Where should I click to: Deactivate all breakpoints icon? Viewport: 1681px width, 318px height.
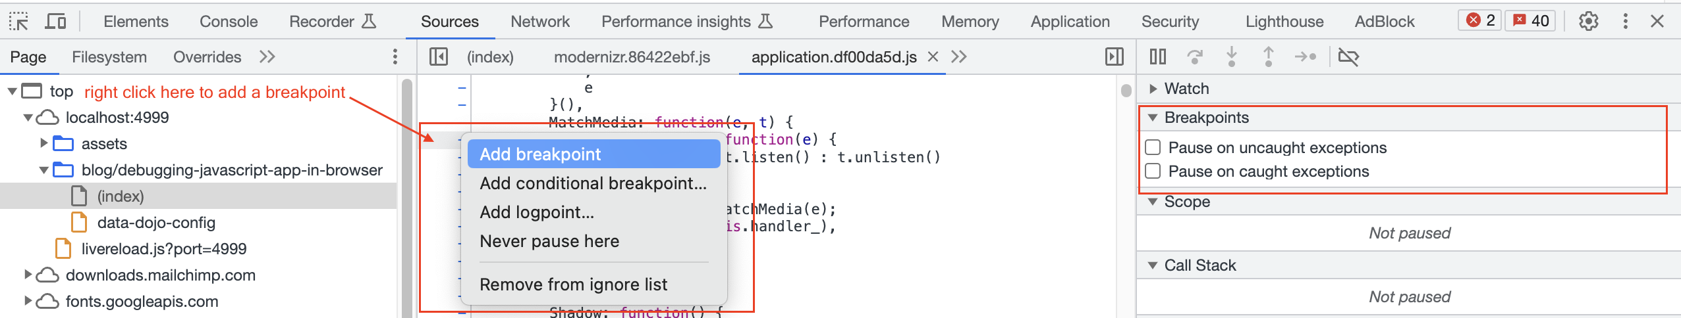tap(1348, 57)
